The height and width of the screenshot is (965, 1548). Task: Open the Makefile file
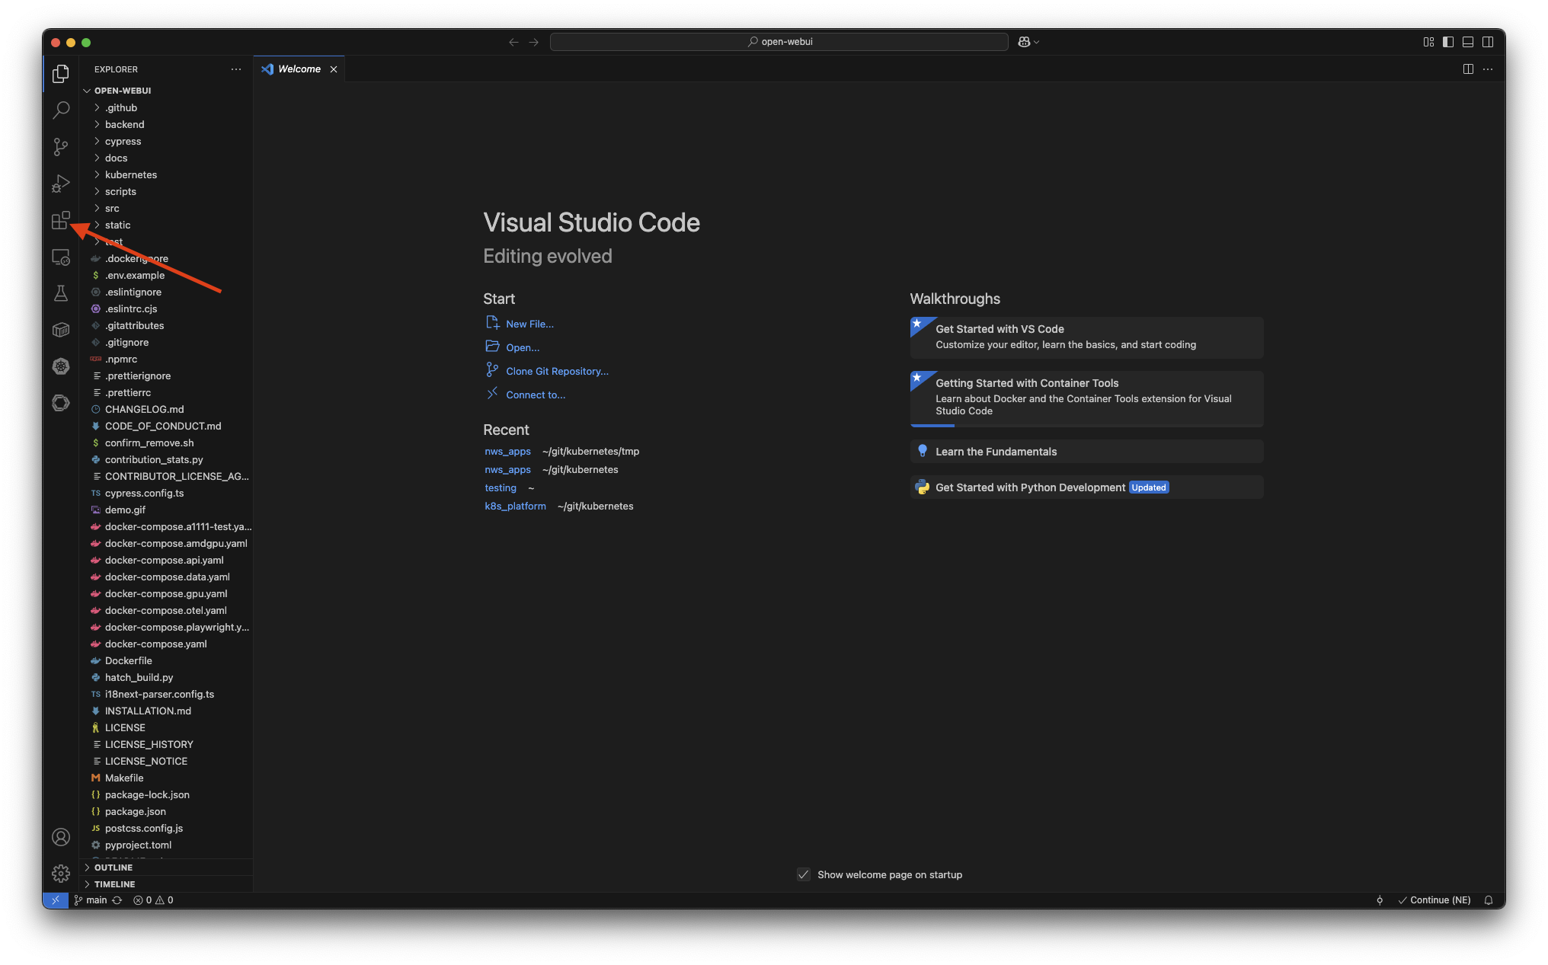166,778
